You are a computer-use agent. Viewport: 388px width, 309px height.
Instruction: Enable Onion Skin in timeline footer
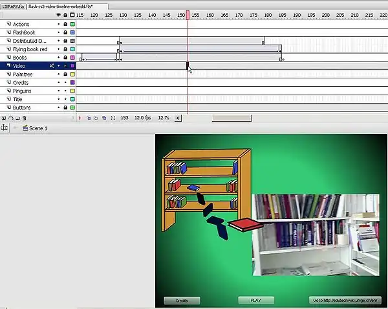[88, 118]
